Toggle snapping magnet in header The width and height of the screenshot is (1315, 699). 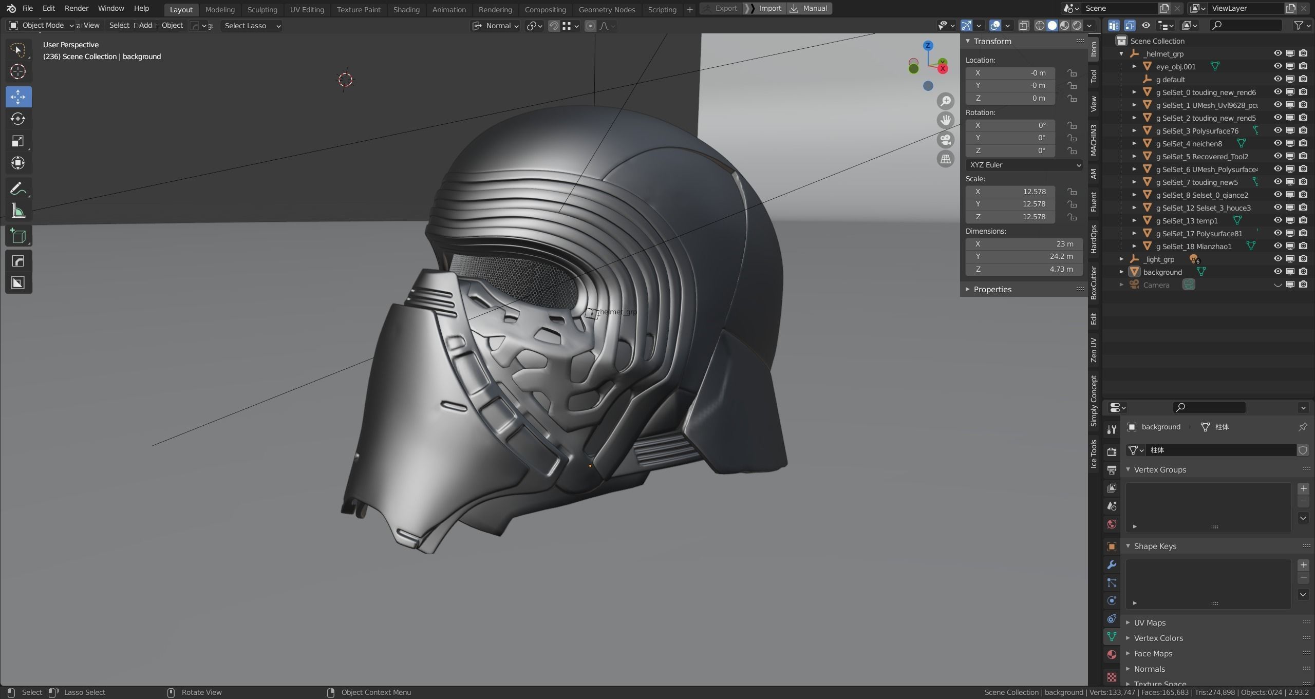tap(554, 26)
